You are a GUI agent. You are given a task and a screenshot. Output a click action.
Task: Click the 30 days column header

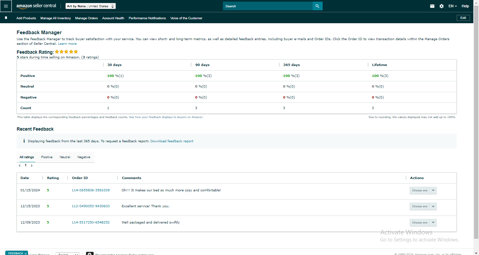point(114,65)
